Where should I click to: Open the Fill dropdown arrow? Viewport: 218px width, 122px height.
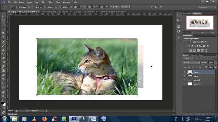click(x=215, y=67)
